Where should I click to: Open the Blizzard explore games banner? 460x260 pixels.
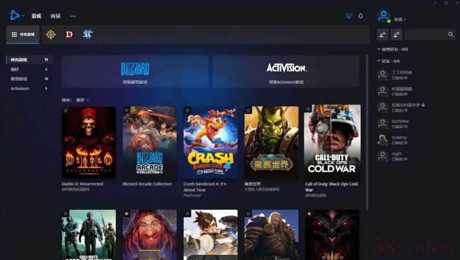click(x=135, y=72)
